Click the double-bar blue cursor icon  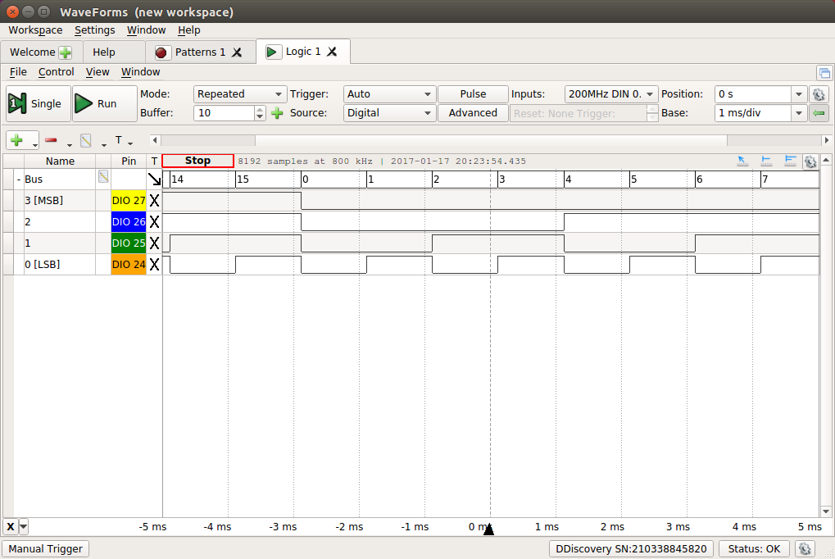click(790, 161)
